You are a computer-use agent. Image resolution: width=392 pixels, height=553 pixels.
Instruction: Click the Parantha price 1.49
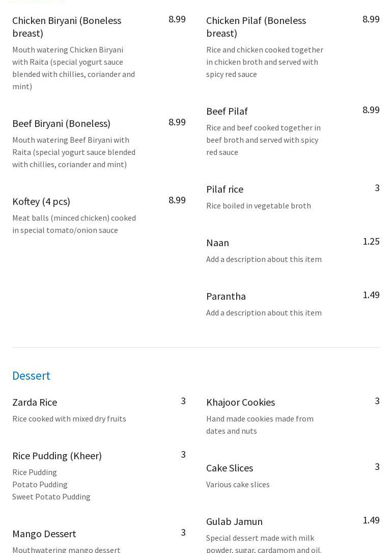[371, 295]
